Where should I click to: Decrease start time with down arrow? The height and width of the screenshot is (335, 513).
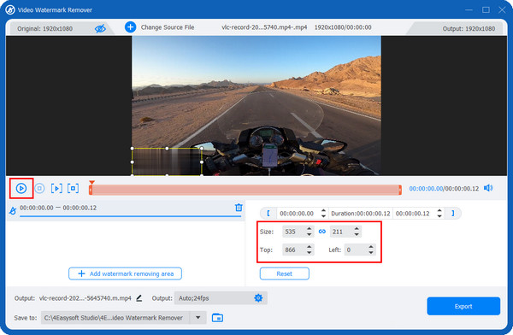[323, 216]
